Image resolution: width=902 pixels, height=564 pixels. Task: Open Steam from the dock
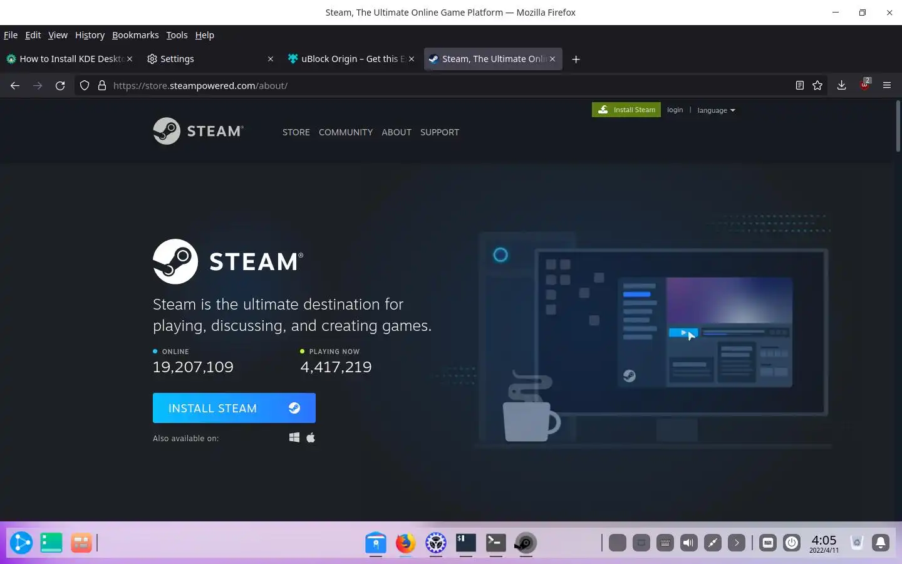525,543
